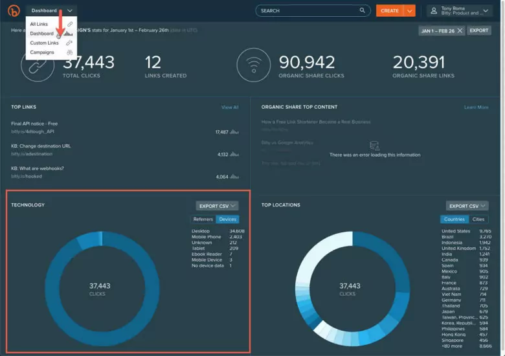The height and width of the screenshot is (356, 505).
Task: Switch Technology chart to Devices
Action: pos(228,219)
